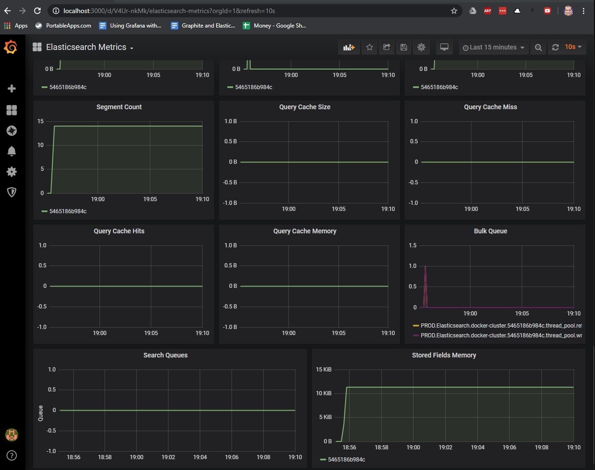Open the Query Cache Size panel menu
Viewport: 595px width, 470px height.
(304, 107)
